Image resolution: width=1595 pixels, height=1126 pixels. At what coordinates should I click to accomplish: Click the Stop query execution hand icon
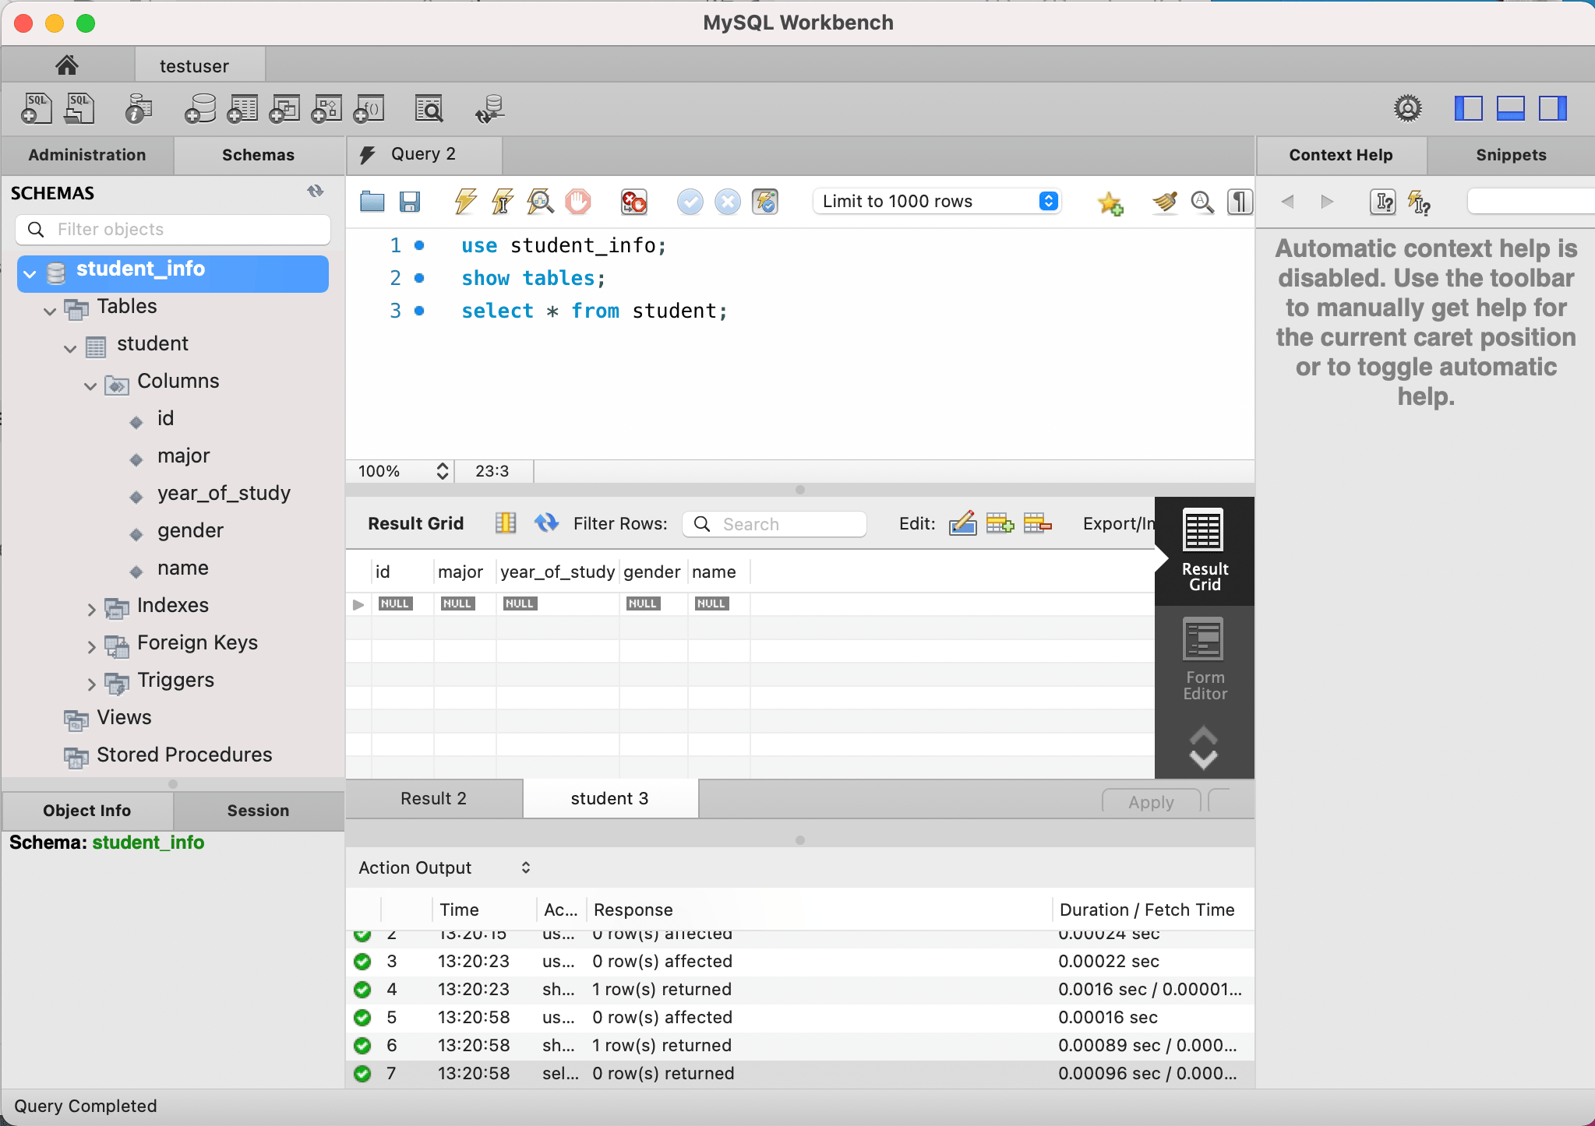(x=578, y=202)
